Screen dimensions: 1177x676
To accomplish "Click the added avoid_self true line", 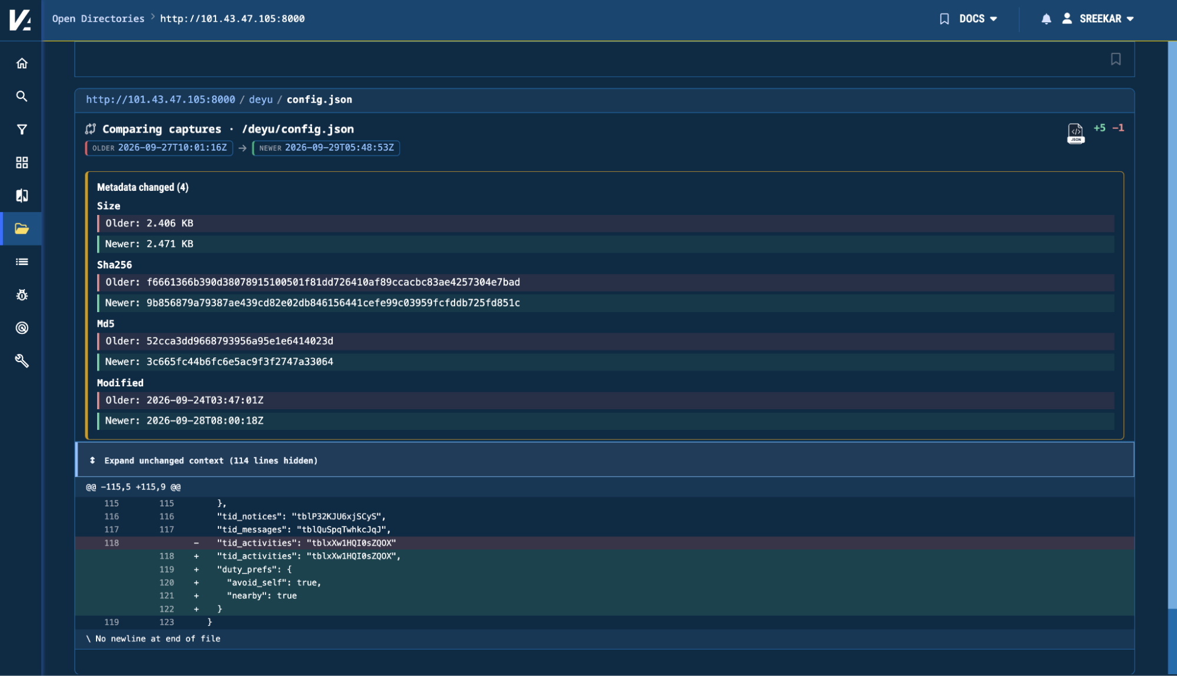I will 605,583.
